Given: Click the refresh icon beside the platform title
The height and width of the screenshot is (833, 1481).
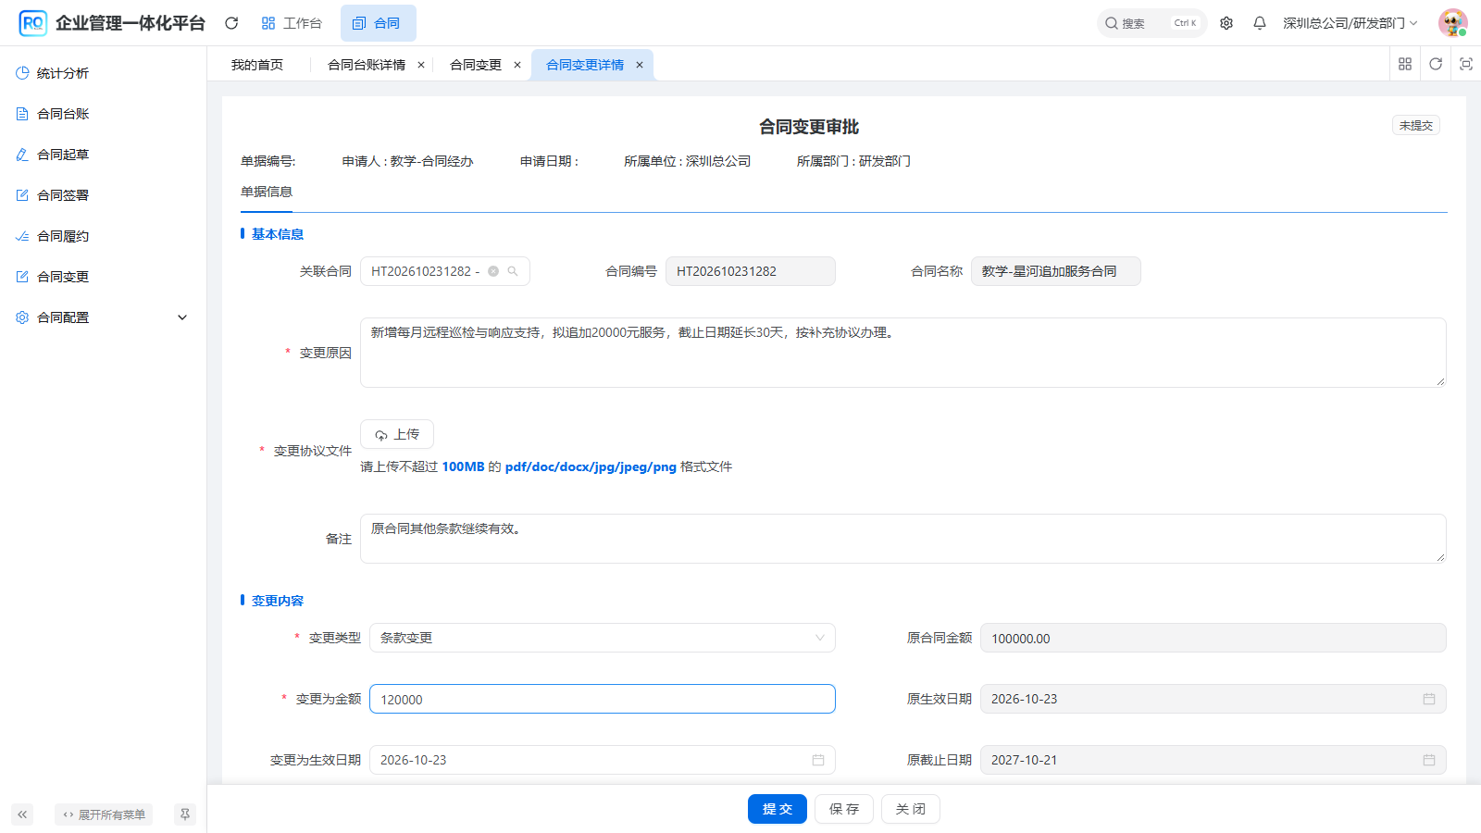Looking at the screenshot, I should point(231,23).
